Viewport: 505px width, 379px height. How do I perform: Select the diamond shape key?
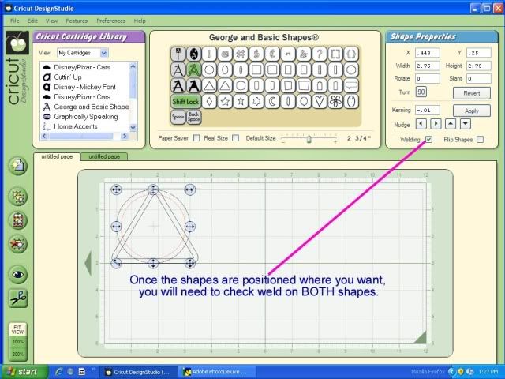click(209, 102)
